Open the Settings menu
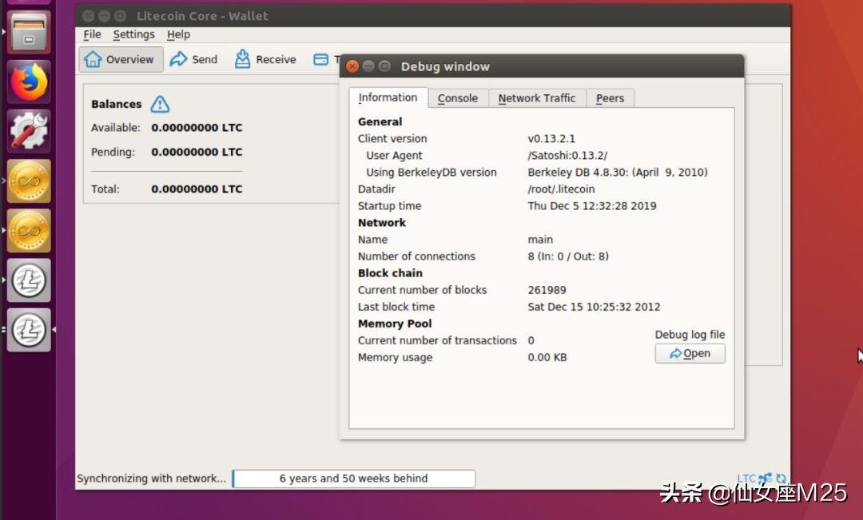863x520 pixels. point(133,34)
